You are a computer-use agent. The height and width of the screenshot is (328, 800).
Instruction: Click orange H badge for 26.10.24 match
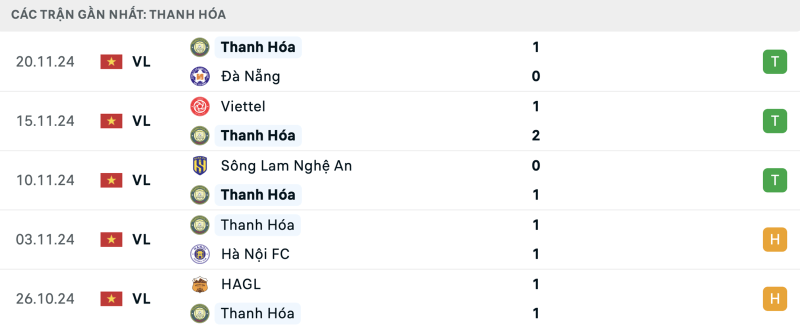(775, 299)
